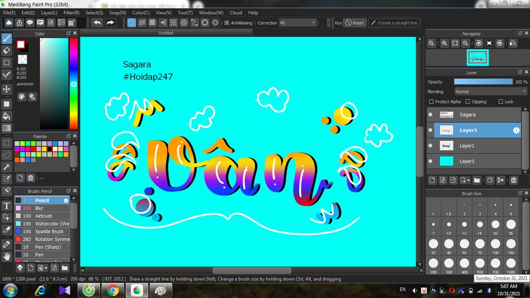Screen dimensions: 530x298
Task: Create a new layer in Layer panel
Action: 432,180
